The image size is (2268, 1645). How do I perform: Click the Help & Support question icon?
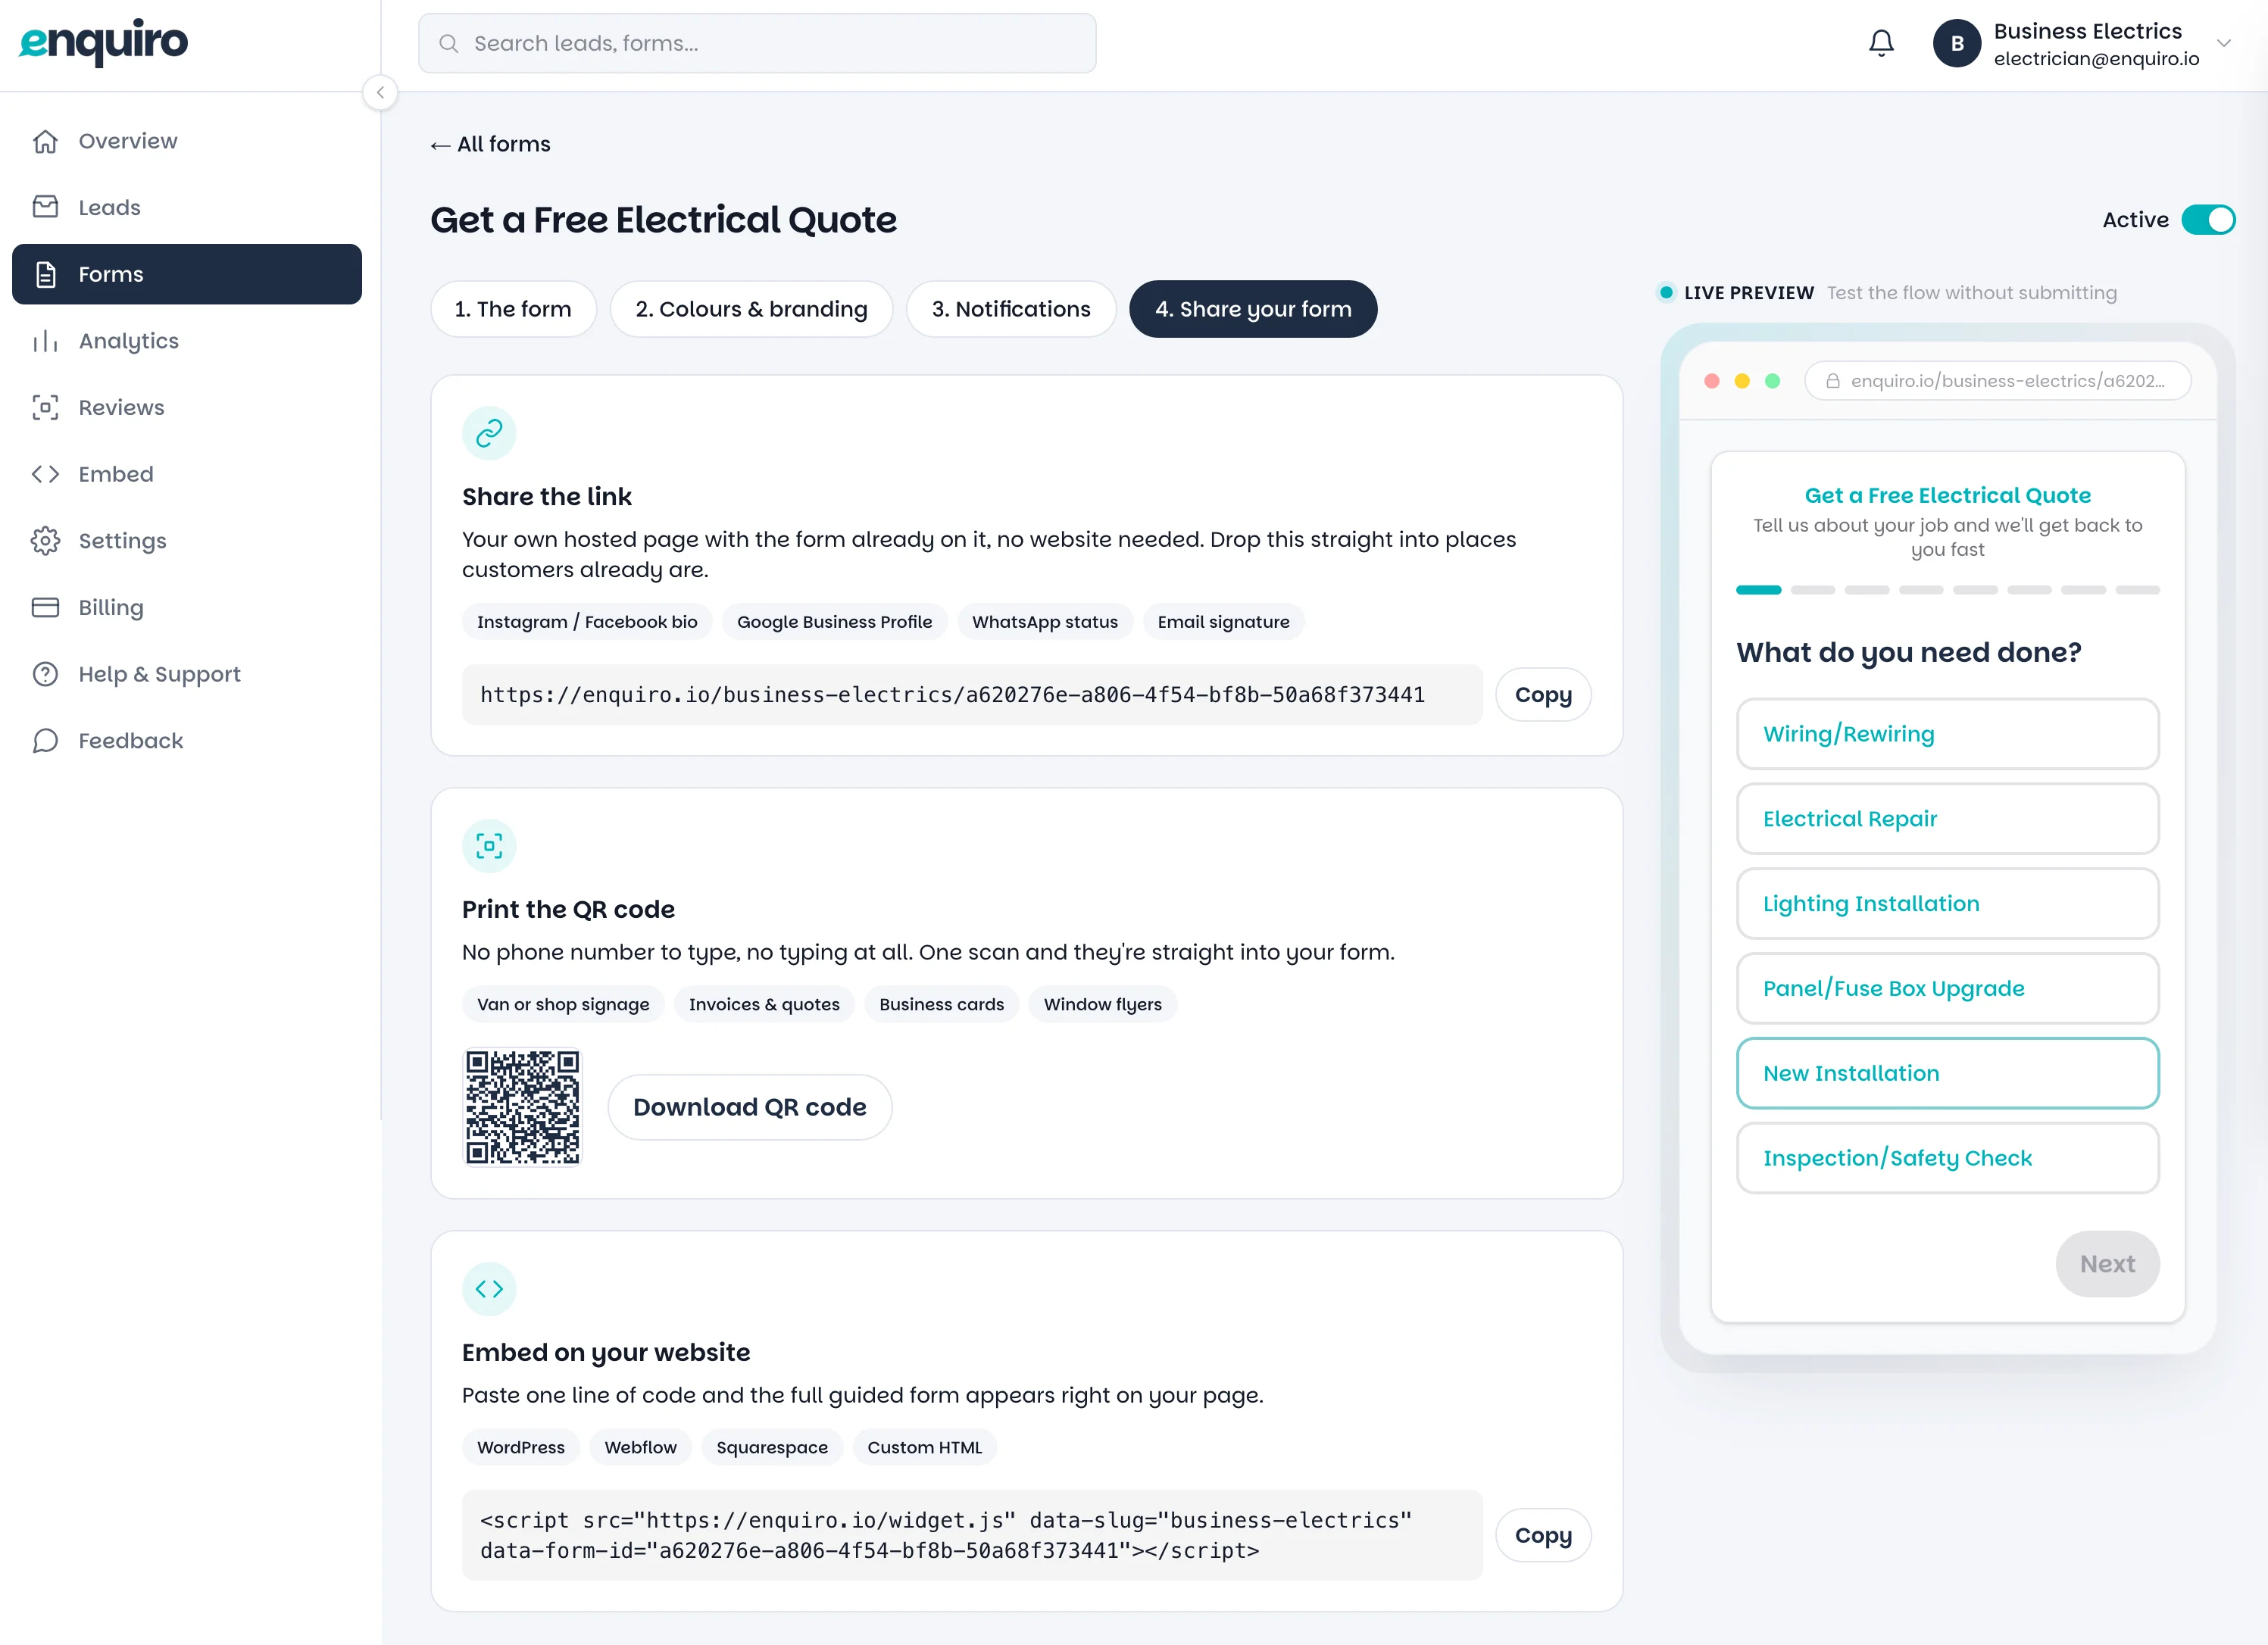[45, 674]
